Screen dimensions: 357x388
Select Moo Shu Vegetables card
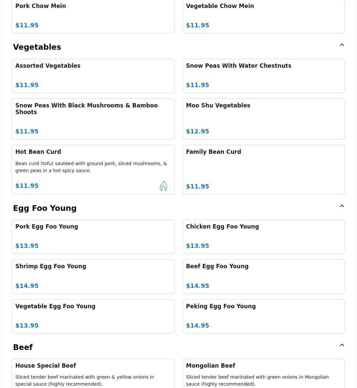[x=264, y=119]
